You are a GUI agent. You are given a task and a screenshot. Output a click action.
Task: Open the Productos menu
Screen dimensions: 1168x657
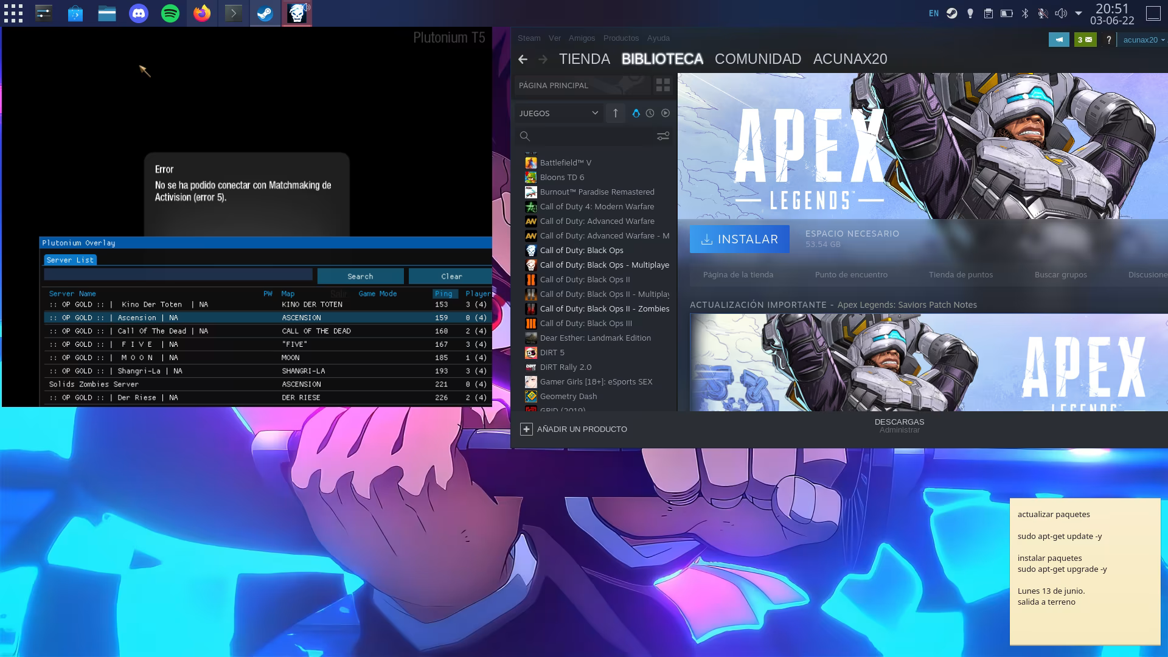coord(621,38)
